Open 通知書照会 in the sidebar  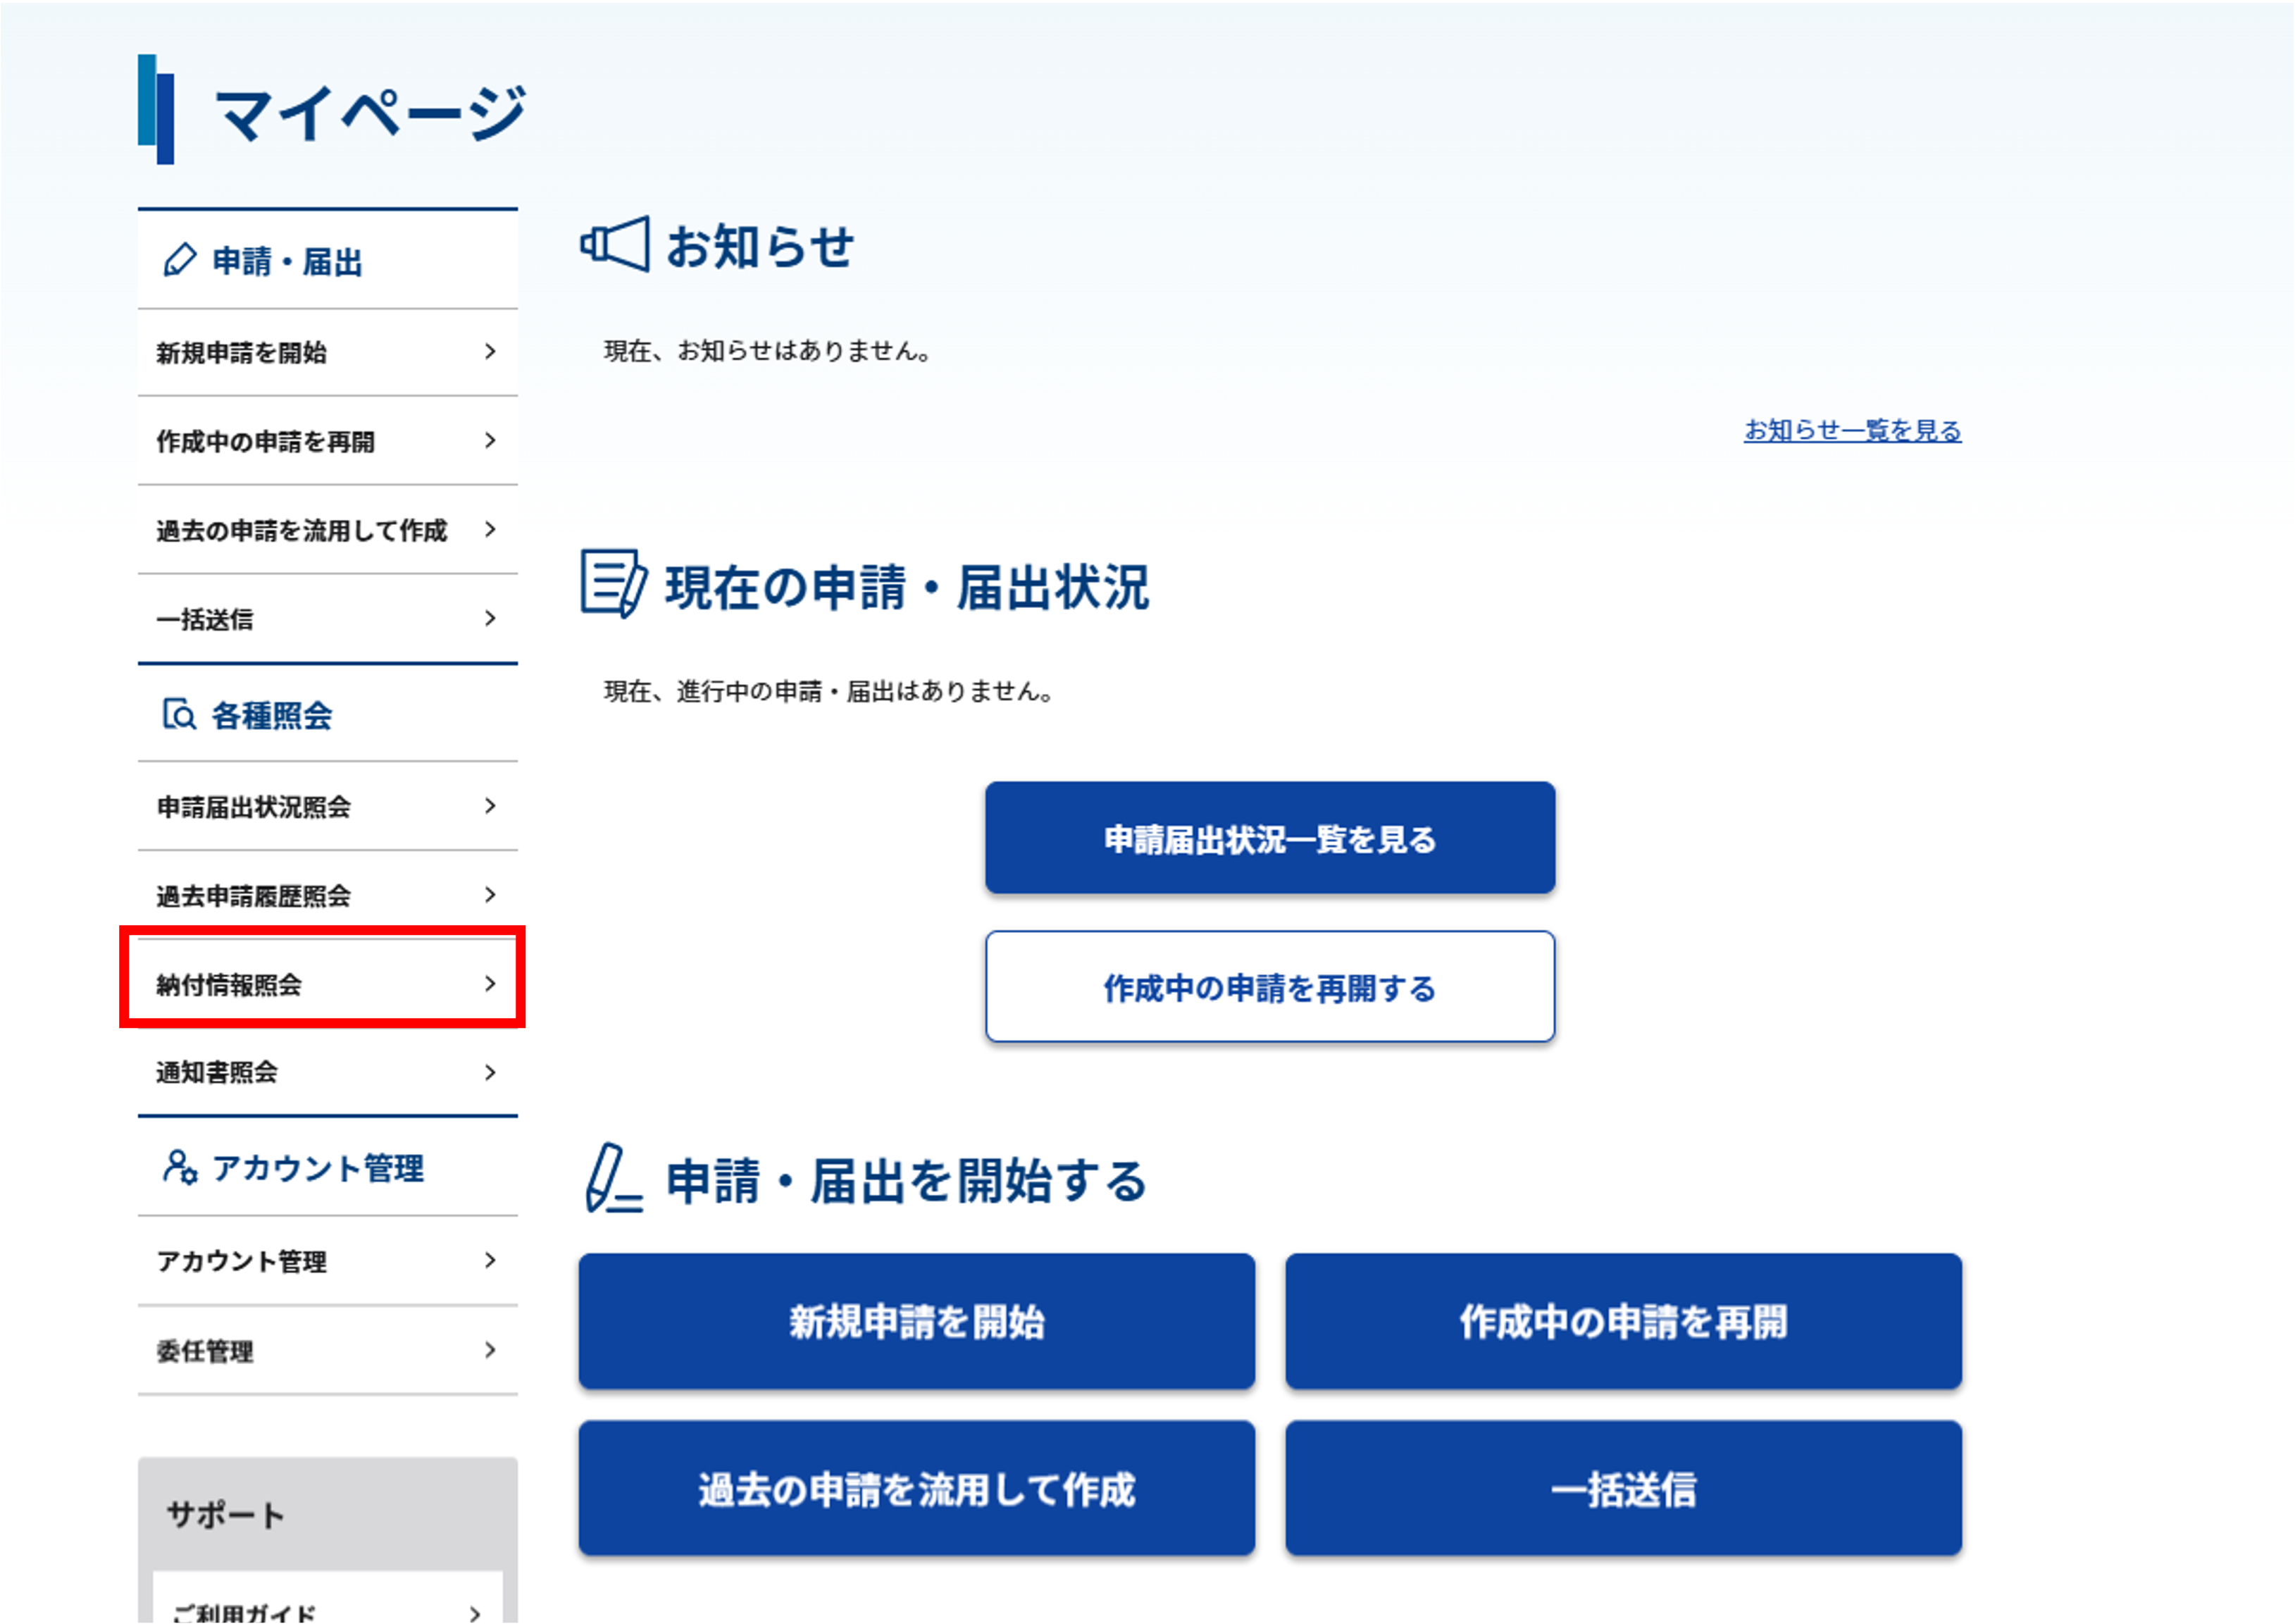[x=328, y=1072]
